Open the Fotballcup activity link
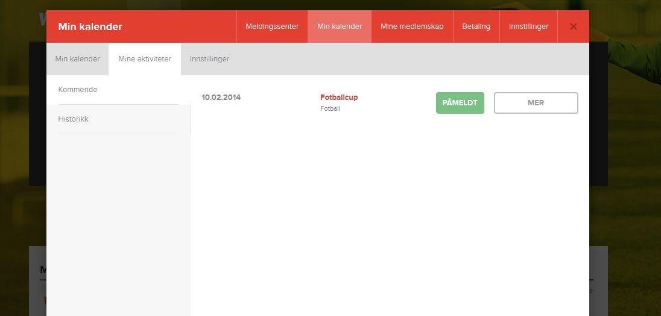The width and height of the screenshot is (661, 316). click(339, 97)
